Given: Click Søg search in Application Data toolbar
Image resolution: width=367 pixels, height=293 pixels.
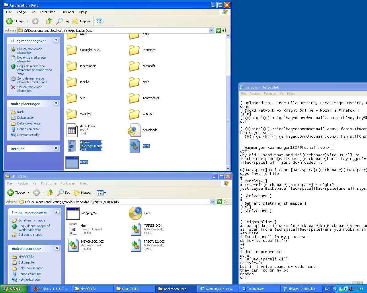Looking at the screenshot, I should click(x=63, y=21).
